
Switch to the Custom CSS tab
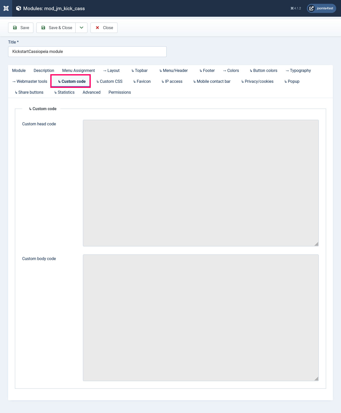[109, 81]
